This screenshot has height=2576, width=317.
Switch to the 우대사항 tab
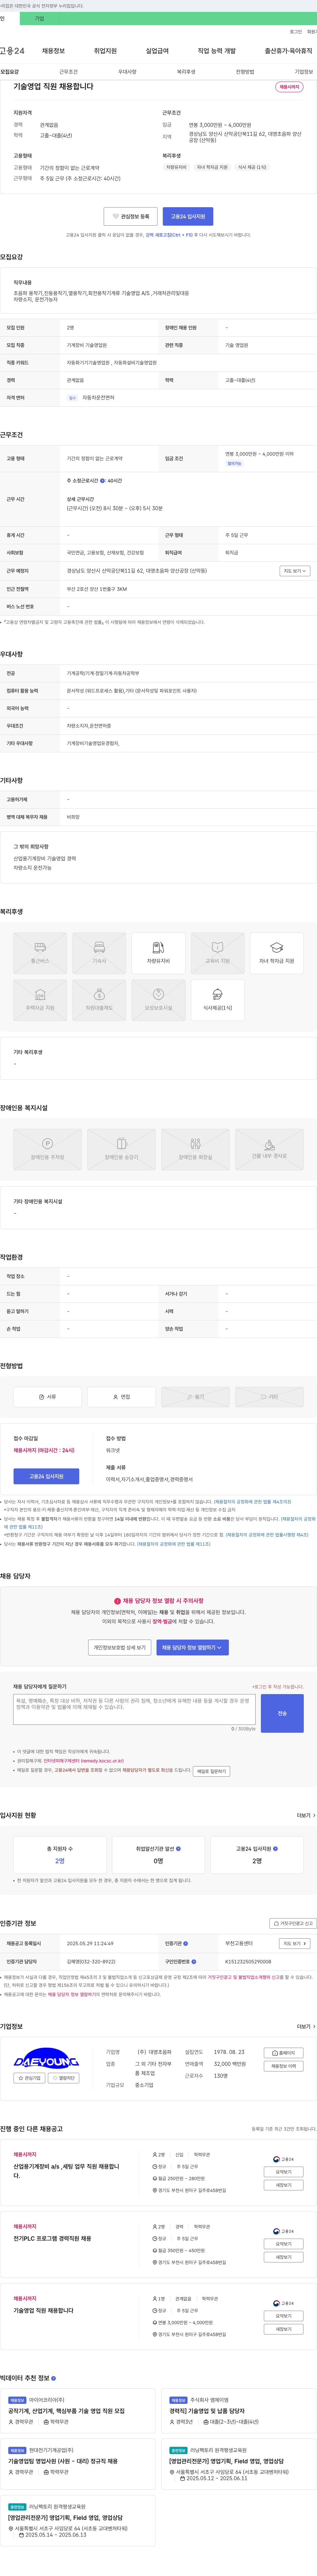127,72
